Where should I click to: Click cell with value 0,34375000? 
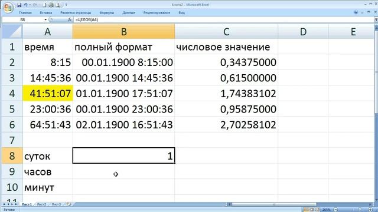tap(226, 62)
